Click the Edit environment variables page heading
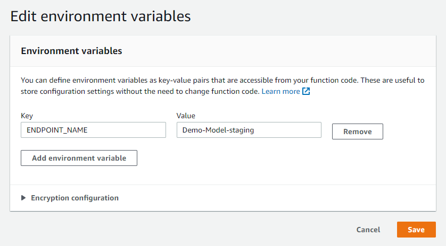446x246 pixels. pos(101,16)
